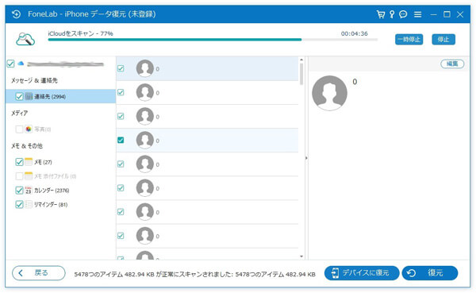Viewport: 476px width, 293px height.
Task: Uncheck the first contact row checkbox
Action: 121,68
